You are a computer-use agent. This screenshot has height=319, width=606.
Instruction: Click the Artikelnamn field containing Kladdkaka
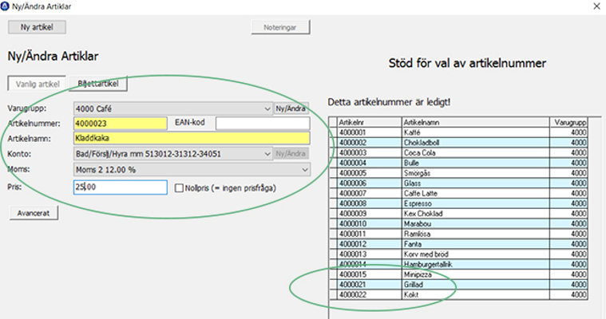pos(192,138)
